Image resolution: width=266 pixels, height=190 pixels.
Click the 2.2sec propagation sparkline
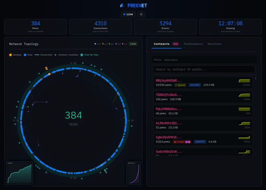[x=244, y=123]
